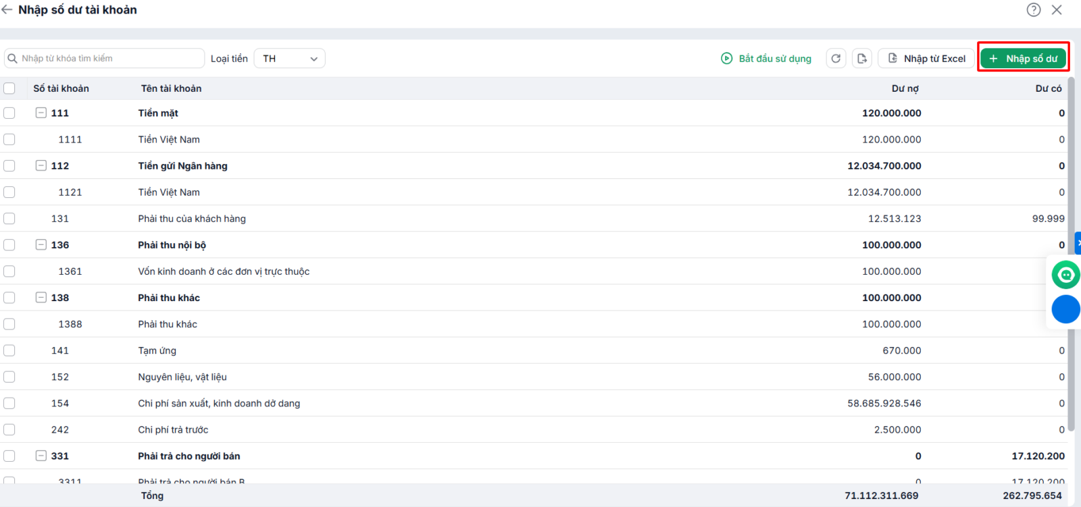Check the row for account 131

tap(9, 218)
